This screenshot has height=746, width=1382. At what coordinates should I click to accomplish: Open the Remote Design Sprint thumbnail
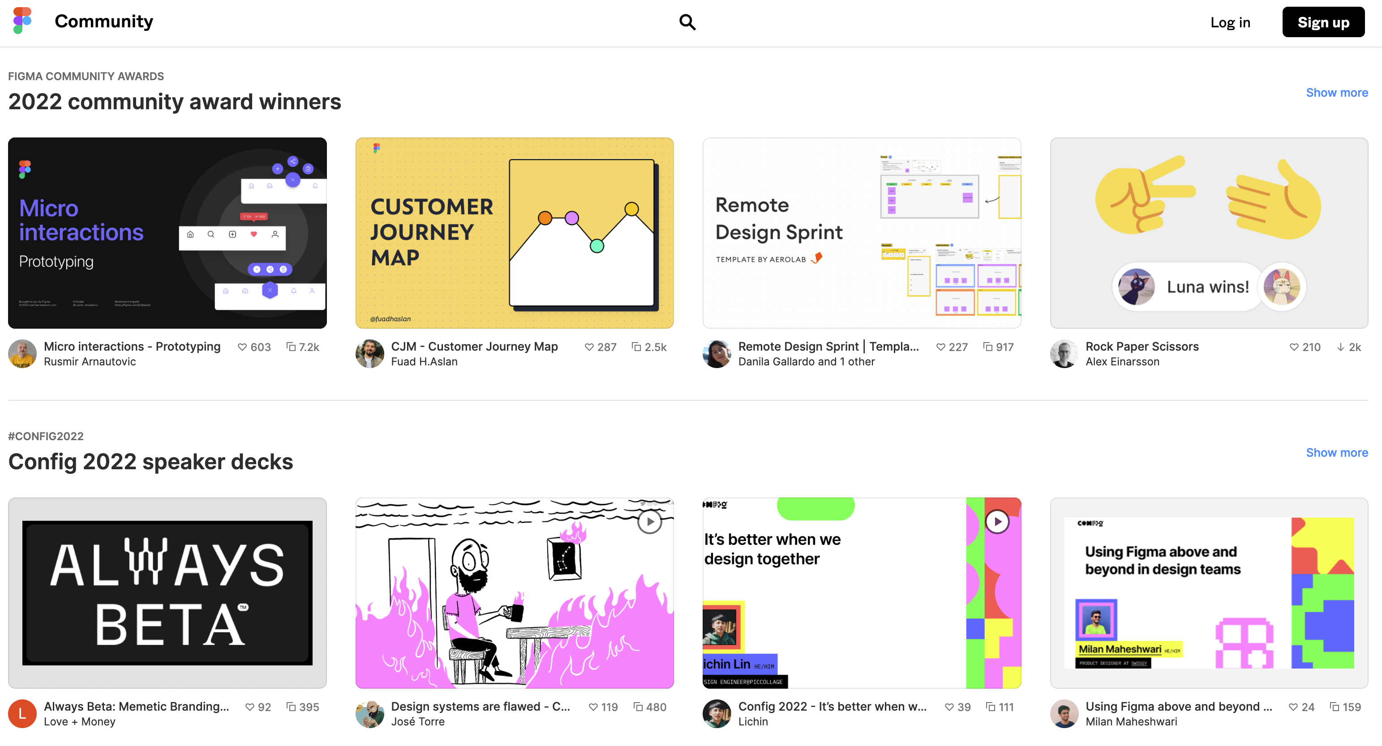[862, 233]
